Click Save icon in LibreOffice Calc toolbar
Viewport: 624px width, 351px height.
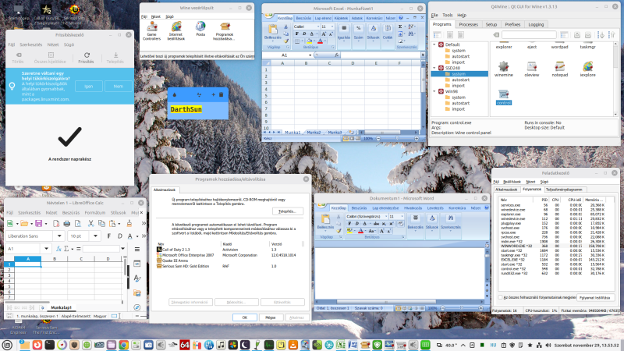pos(38,224)
